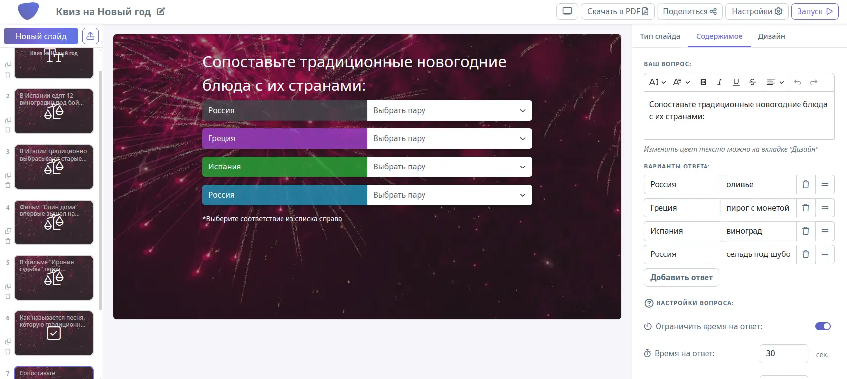Delete the сельдь под шубо answer pair

pos(806,254)
